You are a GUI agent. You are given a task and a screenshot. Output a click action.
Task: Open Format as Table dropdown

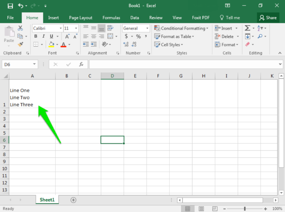174,36
